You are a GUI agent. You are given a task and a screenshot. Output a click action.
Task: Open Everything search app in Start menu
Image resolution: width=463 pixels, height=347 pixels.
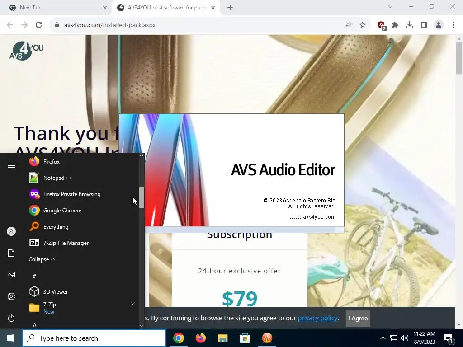coord(49,227)
